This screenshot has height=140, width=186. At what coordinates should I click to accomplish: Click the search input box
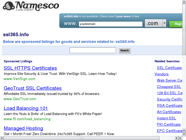(93, 50)
